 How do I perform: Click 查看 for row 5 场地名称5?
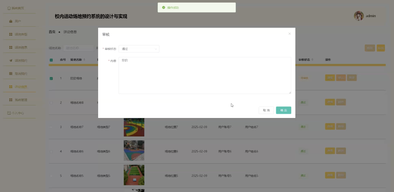point(330,175)
